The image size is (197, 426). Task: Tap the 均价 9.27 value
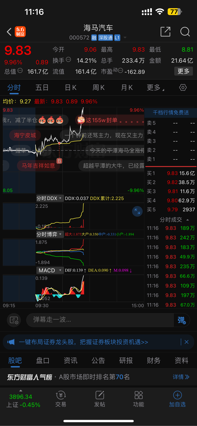click(17, 102)
